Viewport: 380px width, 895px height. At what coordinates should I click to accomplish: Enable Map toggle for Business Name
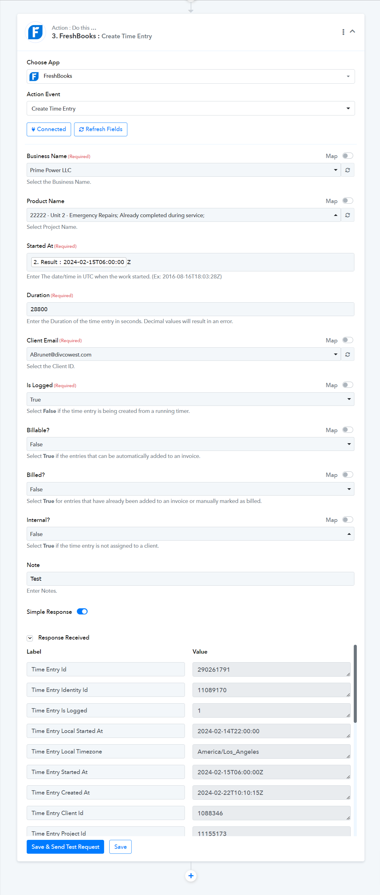click(x=347, y=156)
